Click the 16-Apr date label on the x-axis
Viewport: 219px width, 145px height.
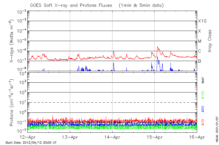point(197,137)
